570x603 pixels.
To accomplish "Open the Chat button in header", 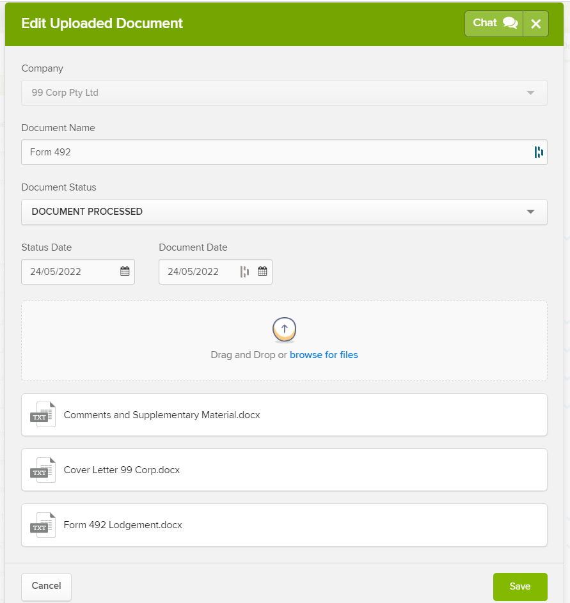I will [x=494, y=24].
